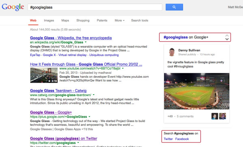The height and width of the screenshot is (147, 243).
Task: Open the Maps tab
Action: (65, 21)
